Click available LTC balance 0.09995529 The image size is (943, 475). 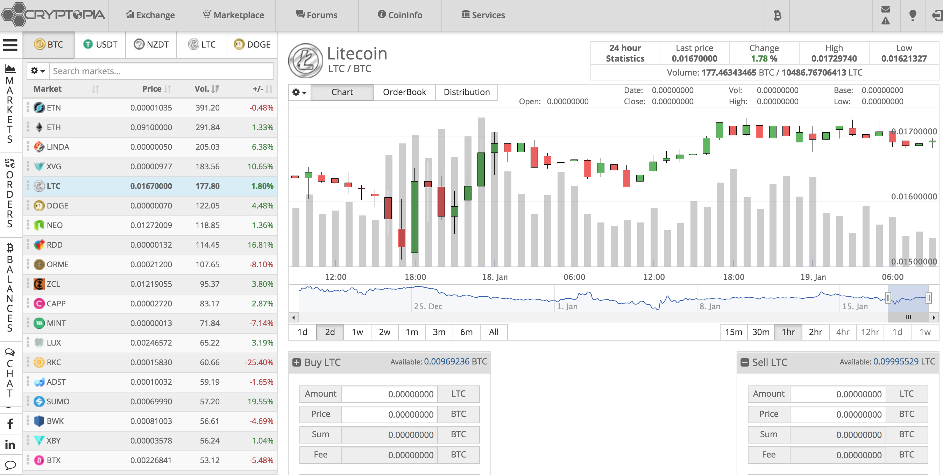point(895,362)
